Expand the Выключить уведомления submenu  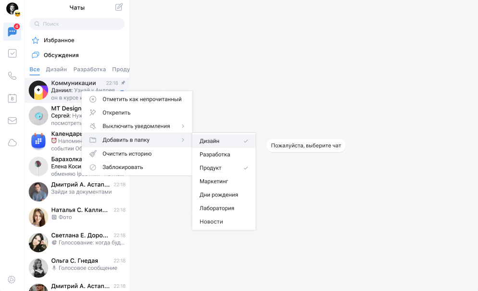137,126
